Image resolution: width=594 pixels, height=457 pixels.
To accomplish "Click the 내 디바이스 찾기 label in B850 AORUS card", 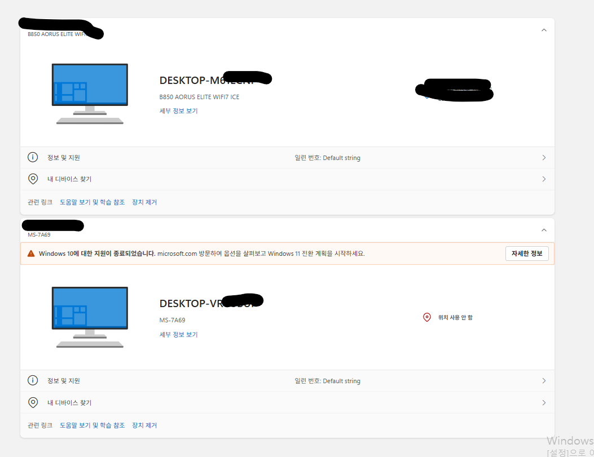I will (x=69, y=179).
